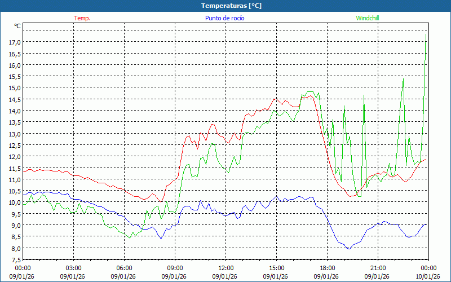451x282 pixels.
Task: Click the highest green Windchill peak above 17,0
Action: pyautogui.click(x=426, y=35)
